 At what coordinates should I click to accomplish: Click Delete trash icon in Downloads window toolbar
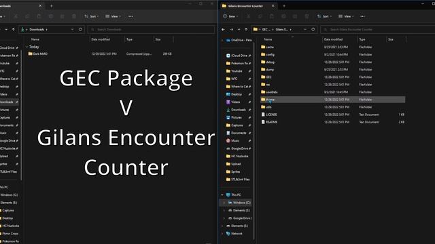coord(74,16)
